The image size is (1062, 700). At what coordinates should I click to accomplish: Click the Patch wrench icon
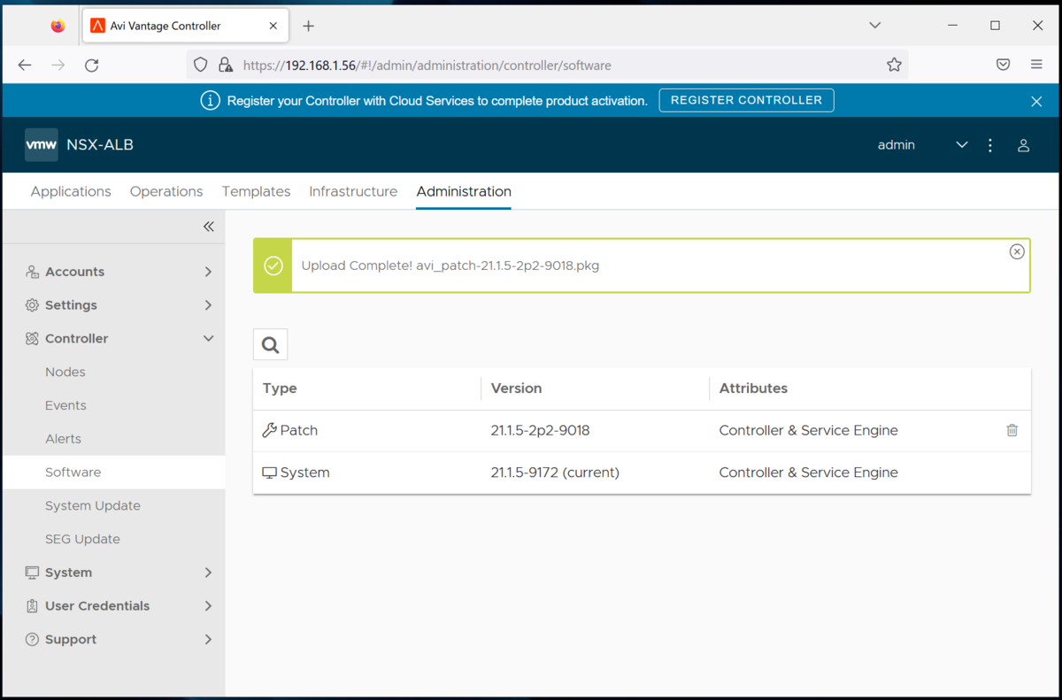[270, 430]
